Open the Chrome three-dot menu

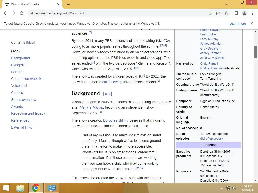(252, 13)
